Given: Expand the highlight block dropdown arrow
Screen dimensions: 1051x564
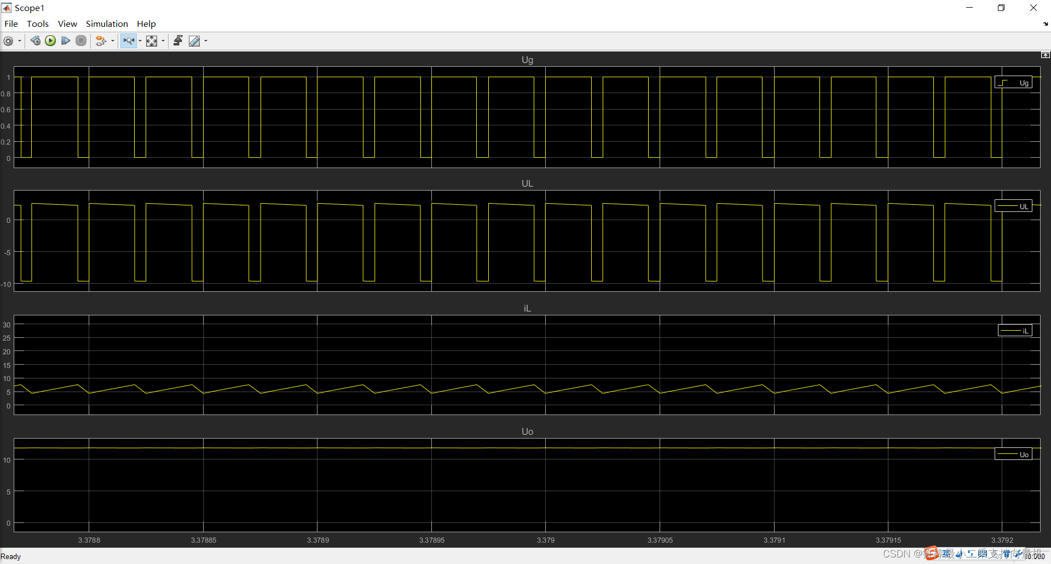Looking at the screenshot, I should (113, 41).
